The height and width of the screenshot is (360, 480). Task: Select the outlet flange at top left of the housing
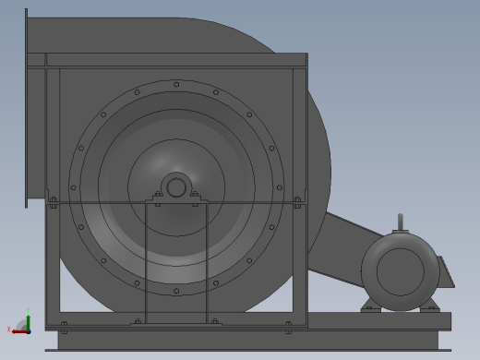click(x=26, y=108)
